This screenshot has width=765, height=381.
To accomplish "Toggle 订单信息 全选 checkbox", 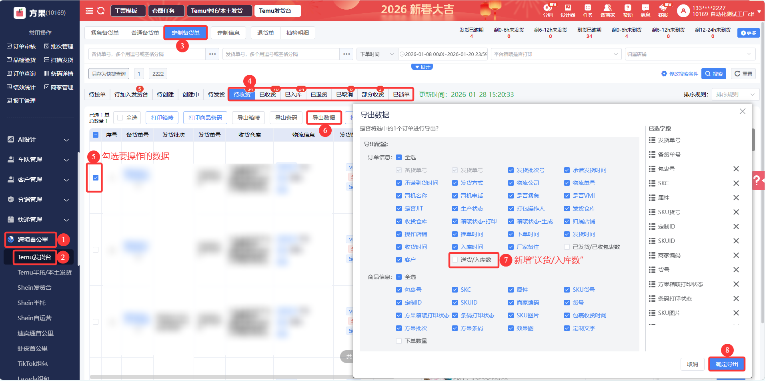I will coord(399,157).
